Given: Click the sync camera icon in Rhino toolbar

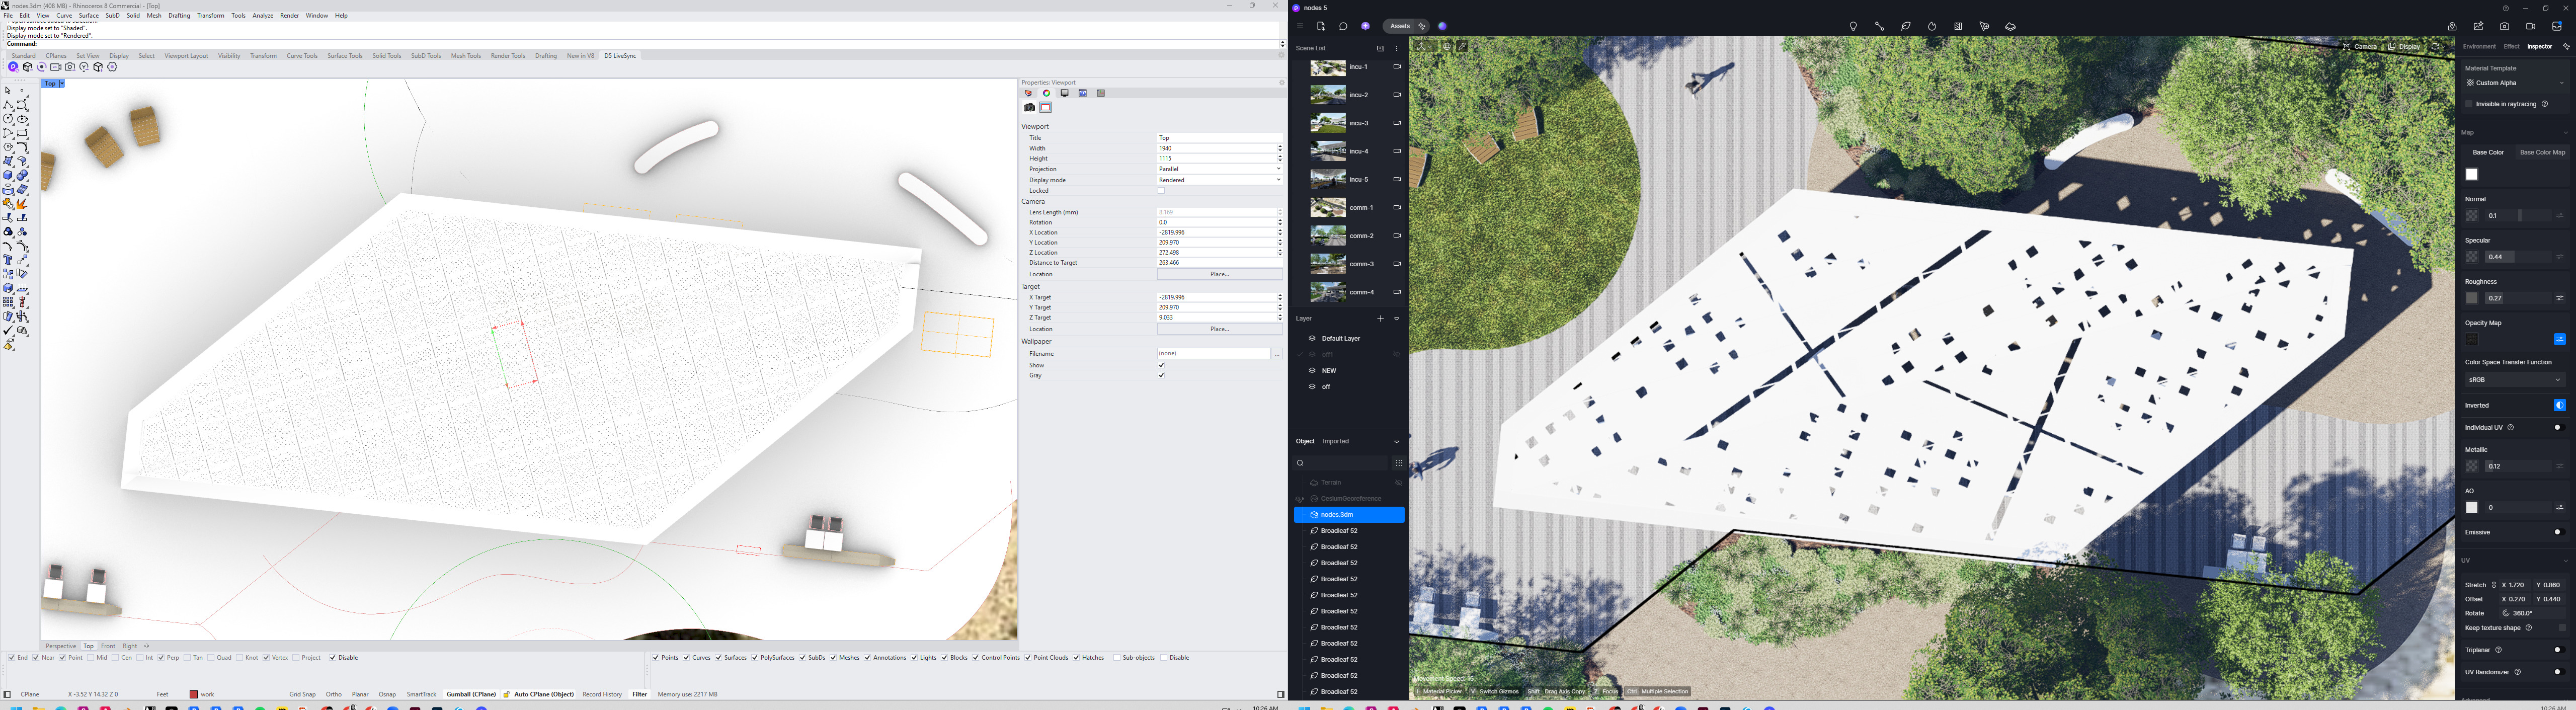Looking at the screenshot, I should point(56,67).
